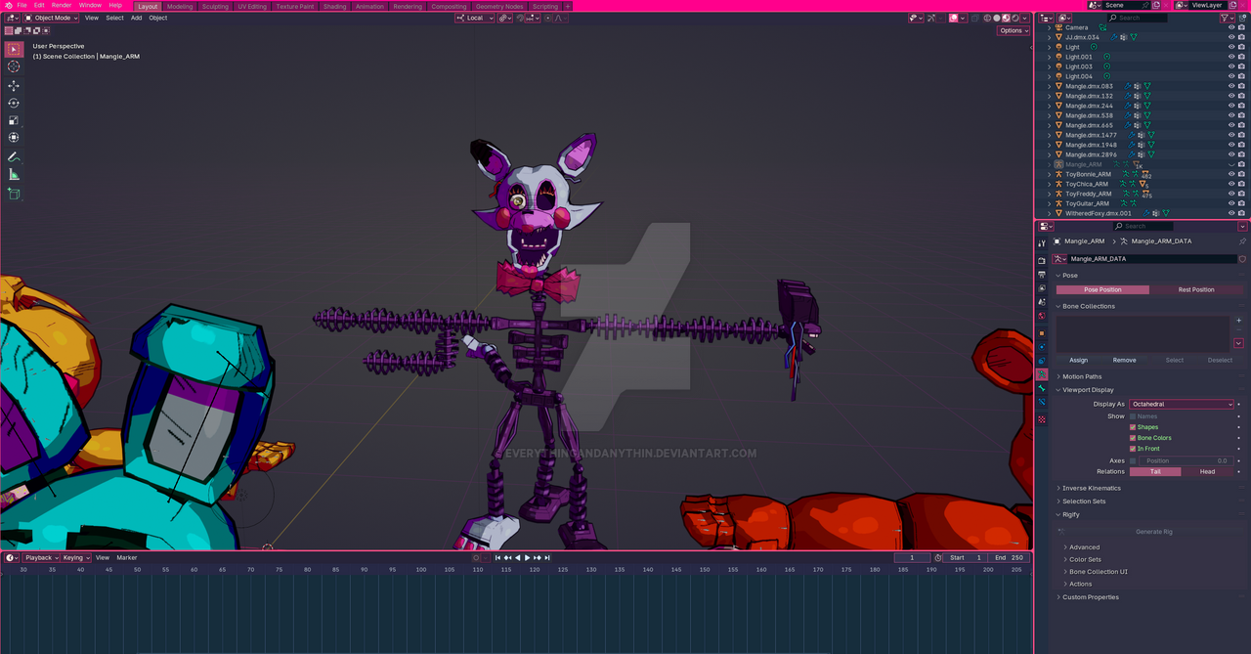Click the new scene icon
Image resolution: width=1251 pixels, height=654 pixels.
1156,5
